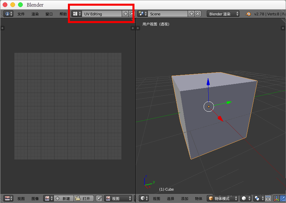The height and width of the screenshot is (203, 286).
Task: Expand UV editor properties plus tab
Action: tap(132, 28)
